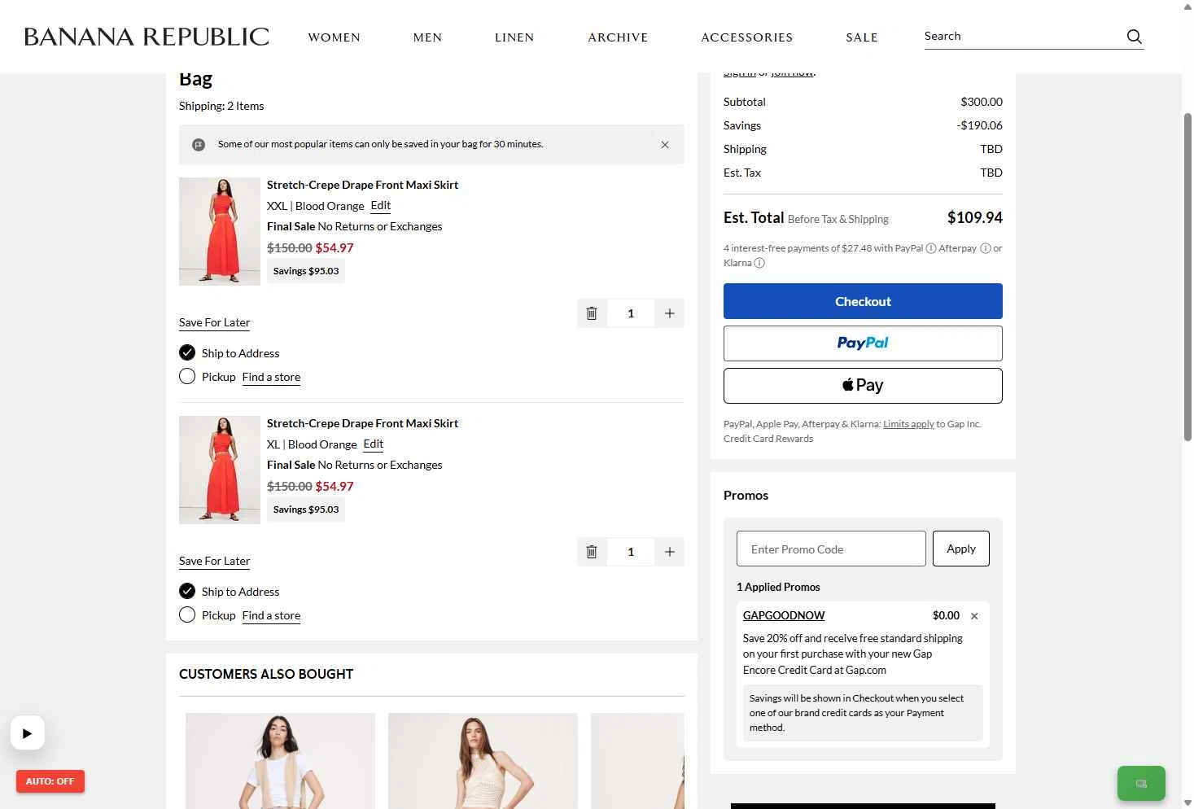Select Pickup for the XXL skirt
The image size is (1194, 809).
(187, 377)
